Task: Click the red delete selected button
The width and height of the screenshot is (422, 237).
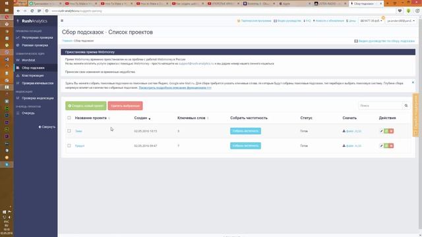Action: point(125,105)
